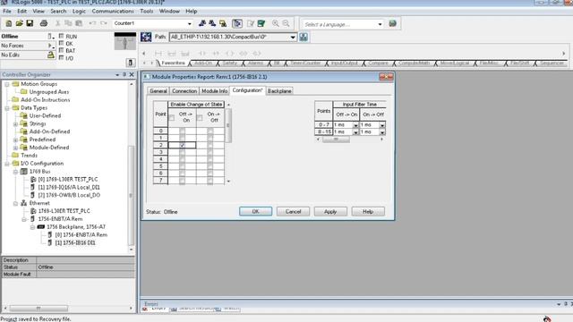Image resolution: width=573 pixels, height=322 pixels.
Task: Switch to the Connection tab
Action: [x=184, y=91]
